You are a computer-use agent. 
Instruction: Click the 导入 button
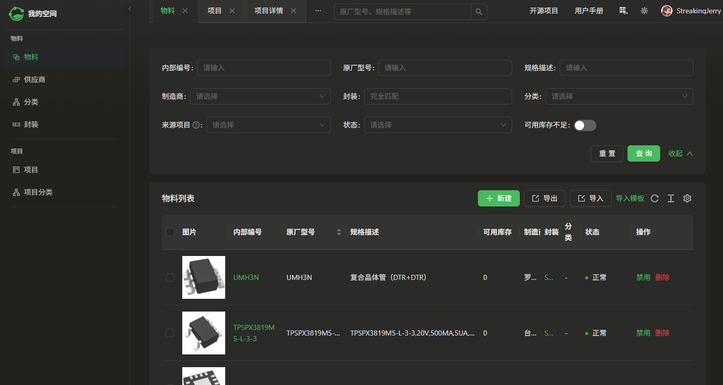click(591, 198)
